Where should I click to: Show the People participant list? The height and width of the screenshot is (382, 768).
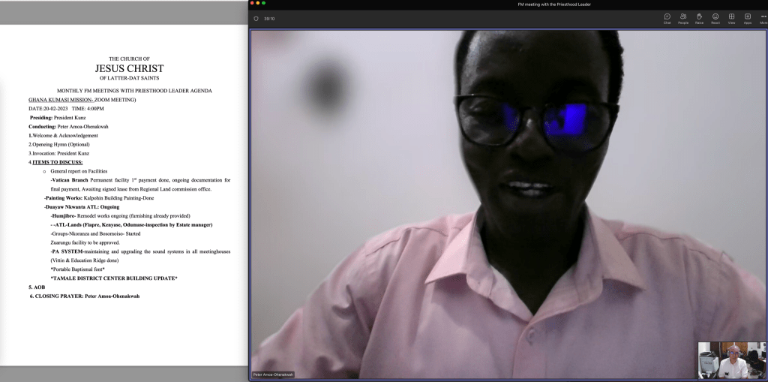683,18
